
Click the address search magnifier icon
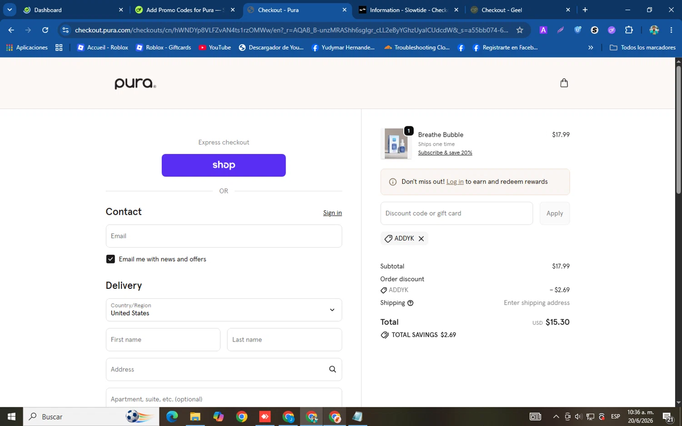pyautogui.click(x=332, y=369)
